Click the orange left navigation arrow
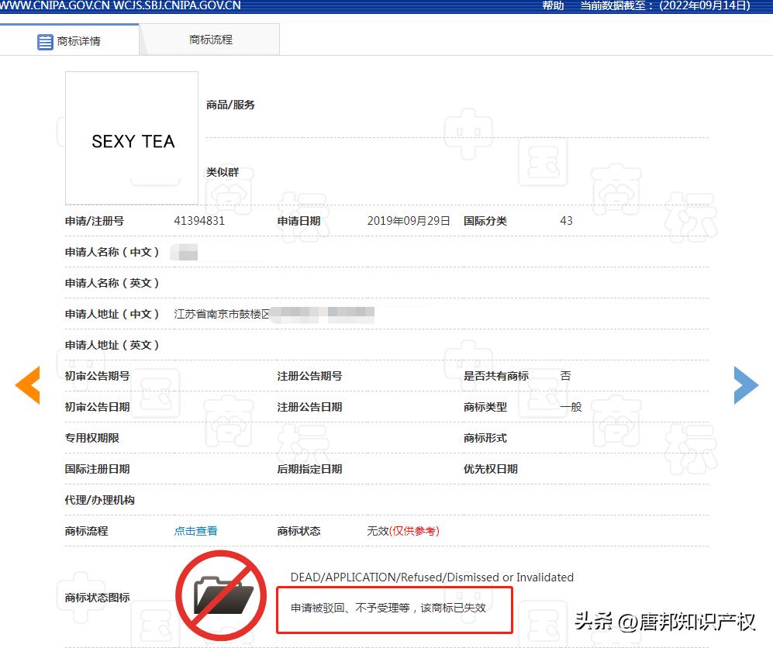773x648 pixels. (27, 384)
